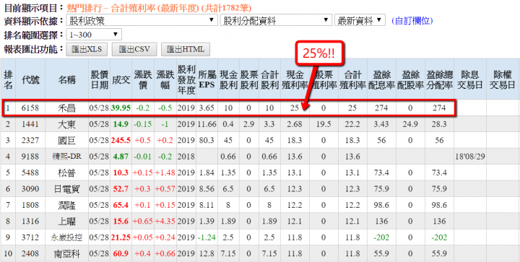Open the 股利政策 dropdown
The width and height of the screenshot is (520, 262).
coord(142,20)
